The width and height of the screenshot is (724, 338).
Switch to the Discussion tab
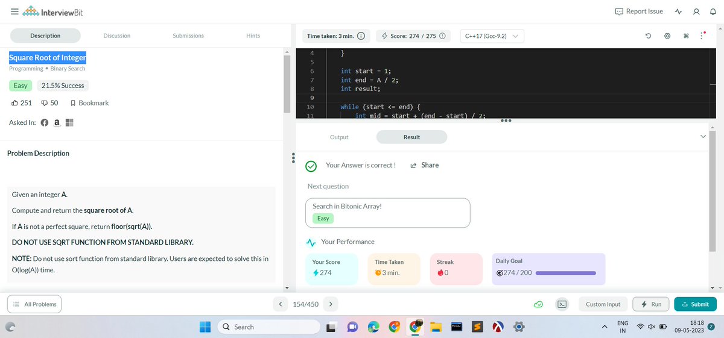(x=117, y=36)
